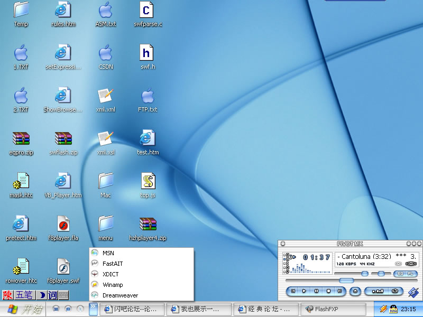Stop playback in Winamp
The image size is (423, 317).
pyautogui.click(x=328, y=291)
